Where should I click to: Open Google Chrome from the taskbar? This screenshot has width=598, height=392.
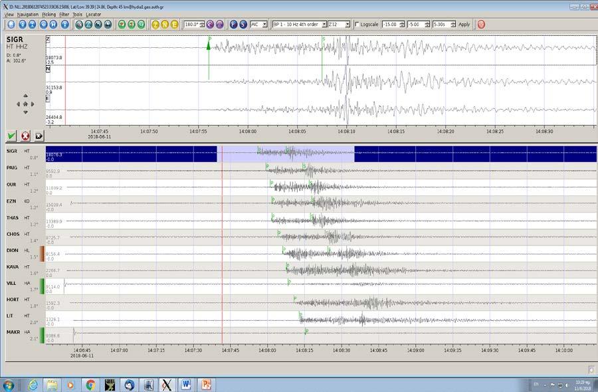[x=90, y=385]
